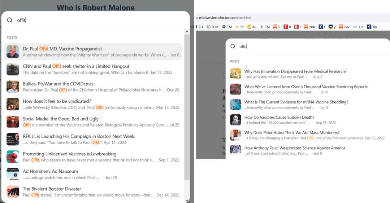Click 'Sep 25, 2022' date on Sudden Death result
Screen dimensions: 390x203
coord(326,123)
